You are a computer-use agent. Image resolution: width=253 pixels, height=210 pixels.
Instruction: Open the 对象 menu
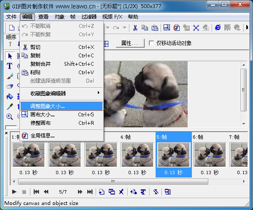tap(59, 17)
